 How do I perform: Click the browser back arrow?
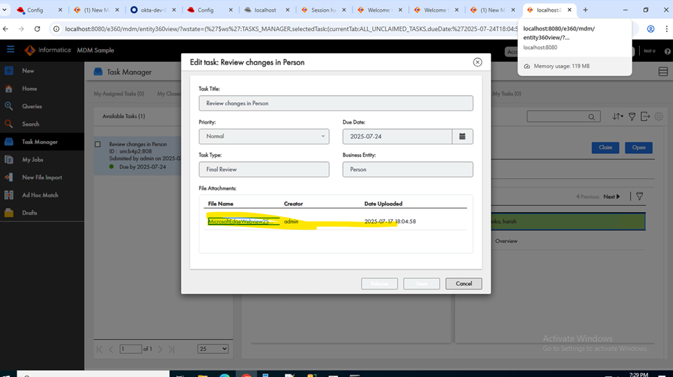(6, 29)
